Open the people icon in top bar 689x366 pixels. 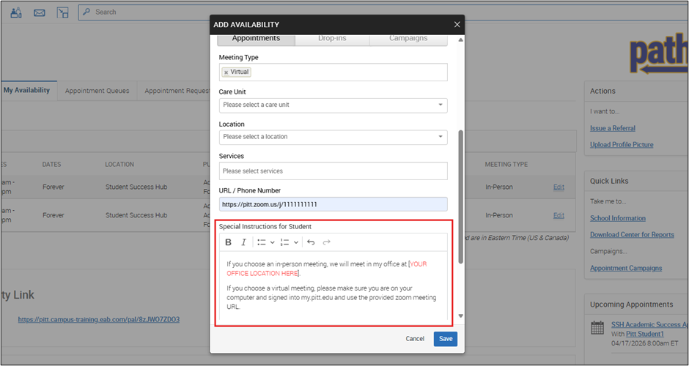pyautogui.click(x=16, y=12)
